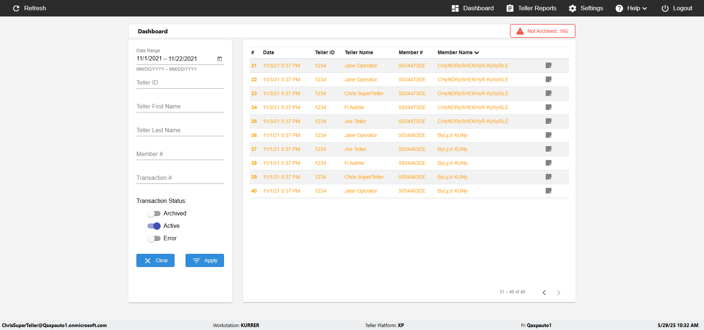
Task: Click Workstation: KURRER in the status bar
Action: 236,325
